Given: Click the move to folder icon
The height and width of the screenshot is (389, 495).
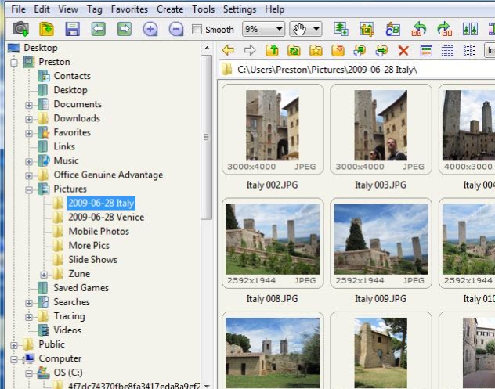Looking at the screenshot, I should (381, 50).
